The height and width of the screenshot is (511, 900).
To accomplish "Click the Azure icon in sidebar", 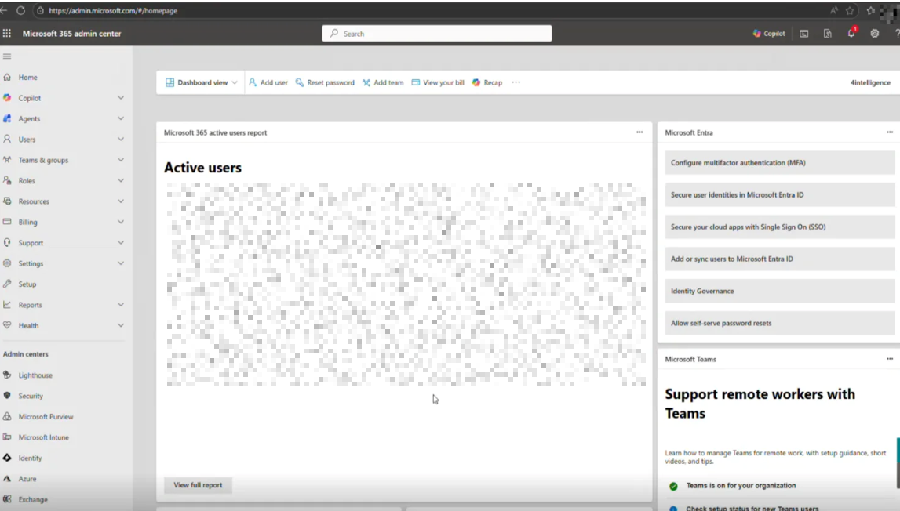I will (7, 478).
